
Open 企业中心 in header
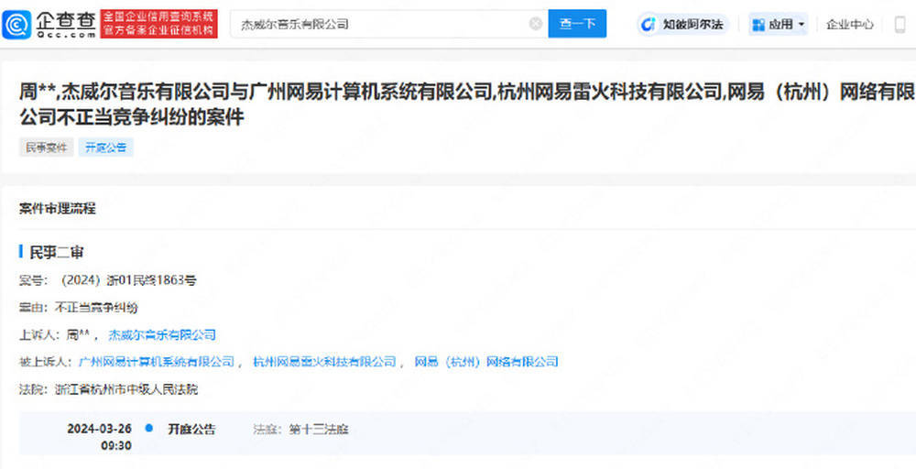click(849, 25)
